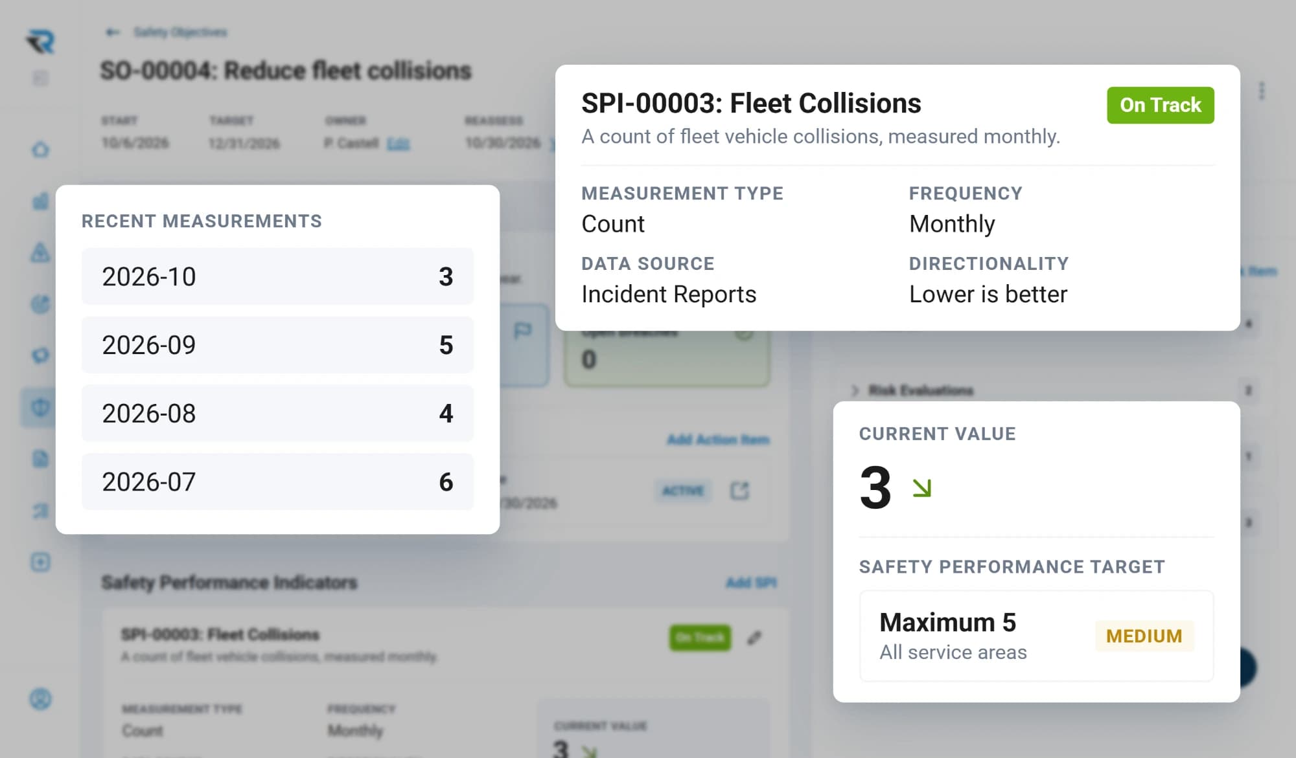Click the pencil edit icon for SPI-00003

tap(754, 638)
